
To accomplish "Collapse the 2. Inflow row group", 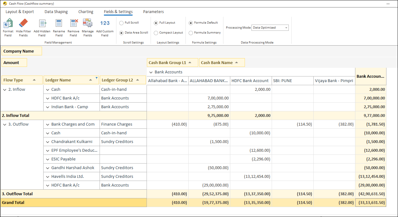I will tap(5, 90).
